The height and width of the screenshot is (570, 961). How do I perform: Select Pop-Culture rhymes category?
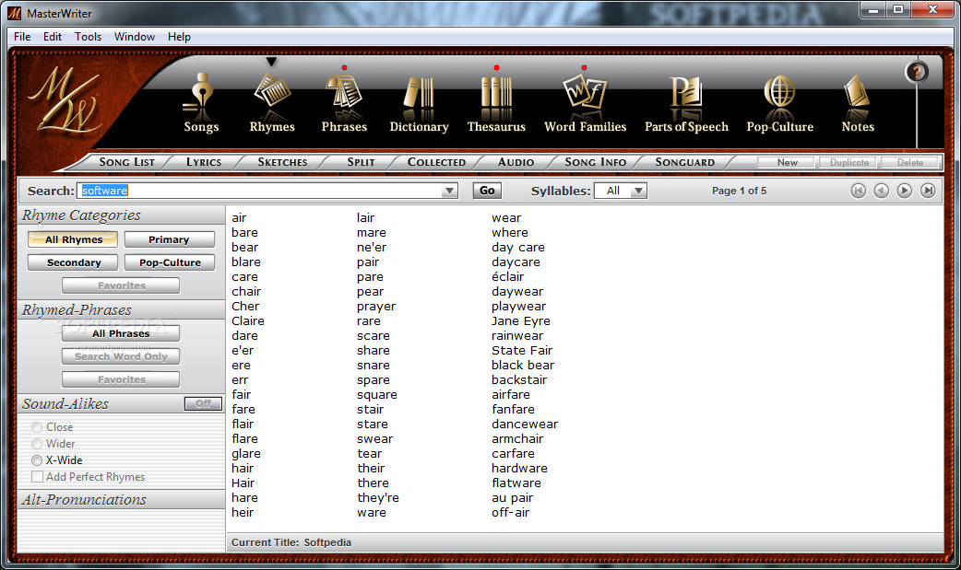click(x=169, y=262)
